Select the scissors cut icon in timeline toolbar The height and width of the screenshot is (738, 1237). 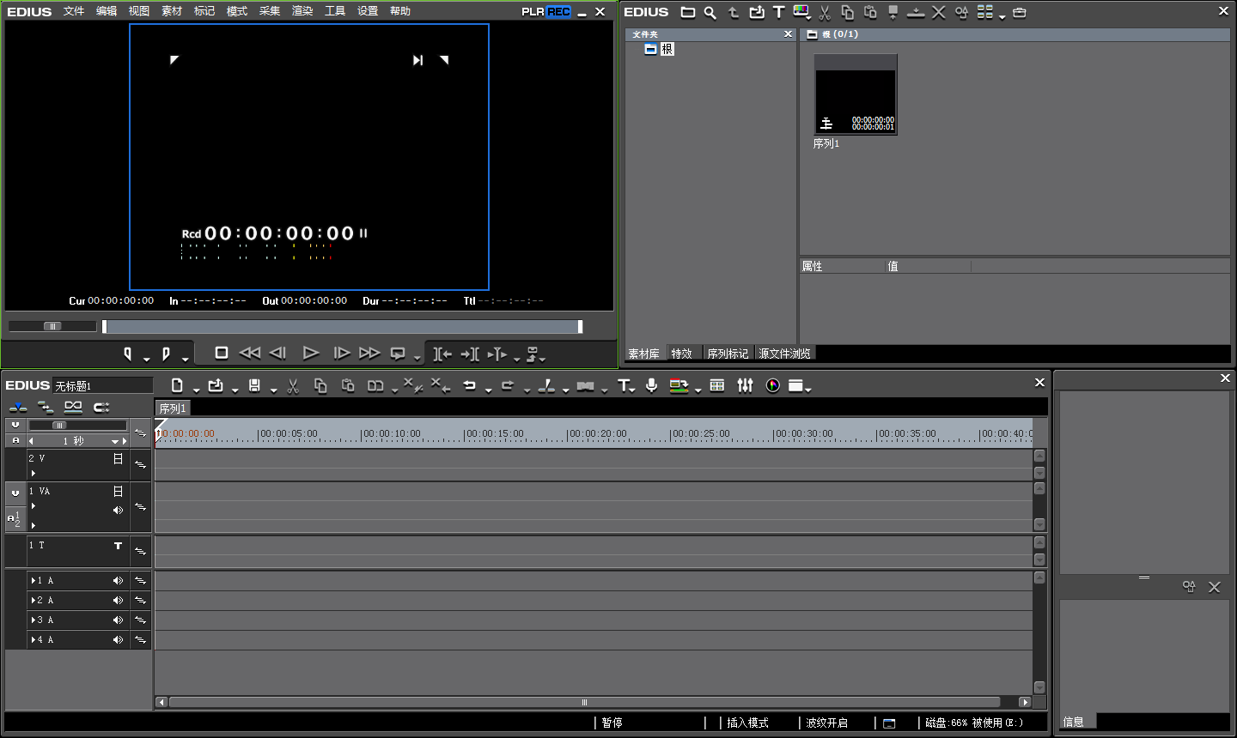[293, 386]
